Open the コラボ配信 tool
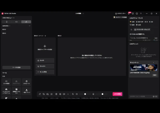Viewport: 160px width, 113px height. coord(6,82)
